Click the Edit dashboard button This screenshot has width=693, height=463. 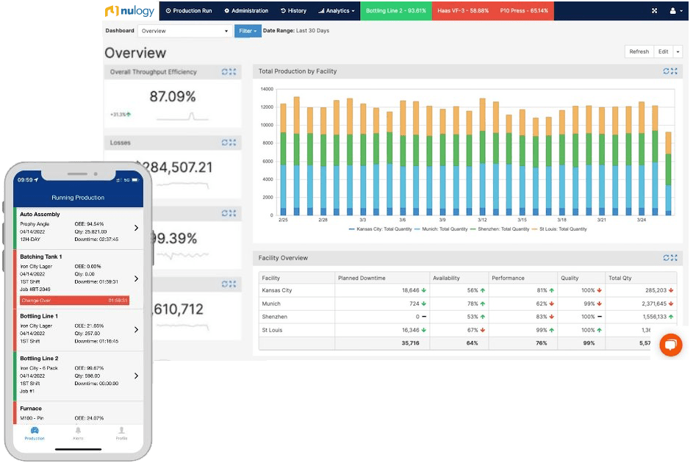tap(664, 51)
